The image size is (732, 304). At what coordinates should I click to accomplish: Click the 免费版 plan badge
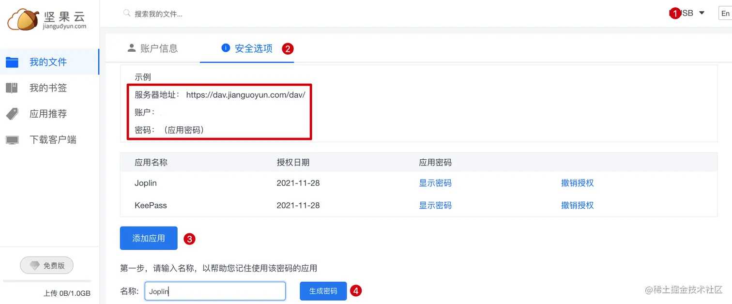pos(46,265)
